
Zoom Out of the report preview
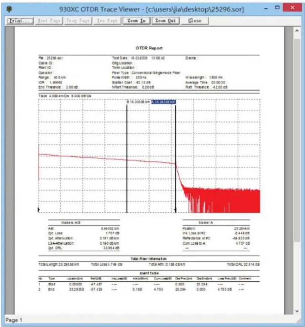pos(165,21)
